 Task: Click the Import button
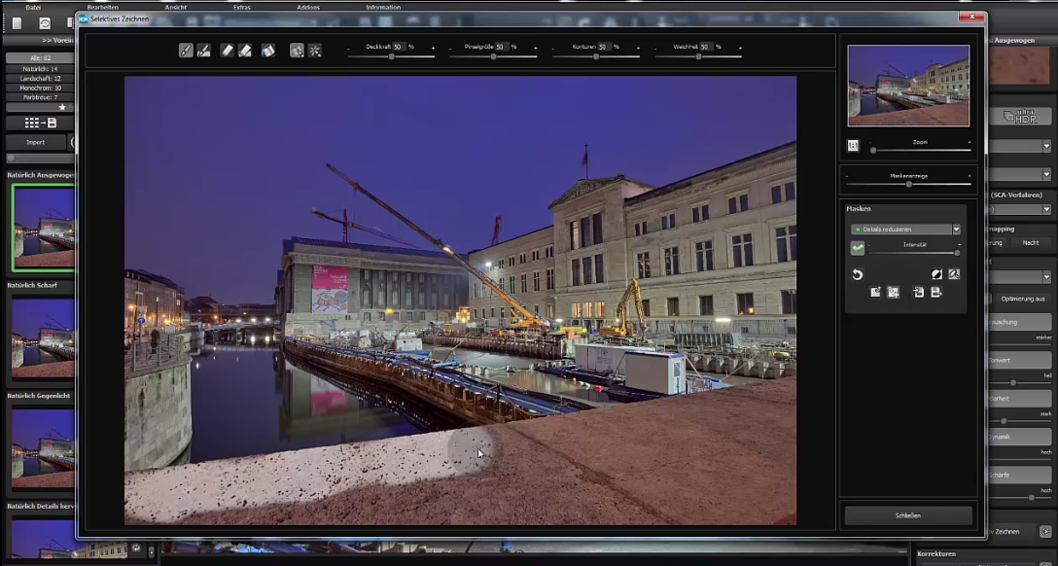[x=35, y=142]
